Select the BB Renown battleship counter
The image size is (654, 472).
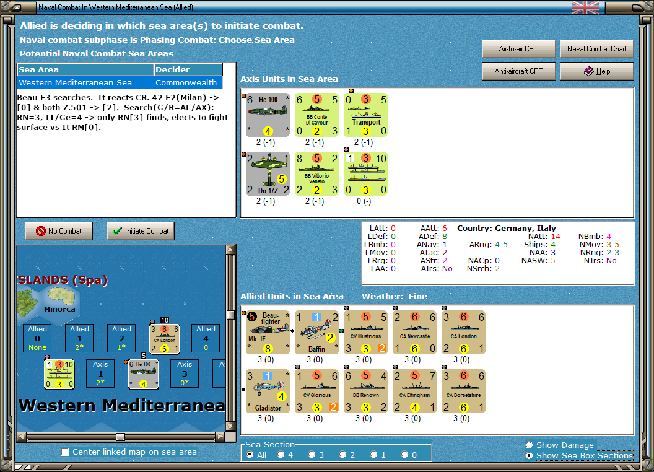pyautogui.click(x=366, y=391)
